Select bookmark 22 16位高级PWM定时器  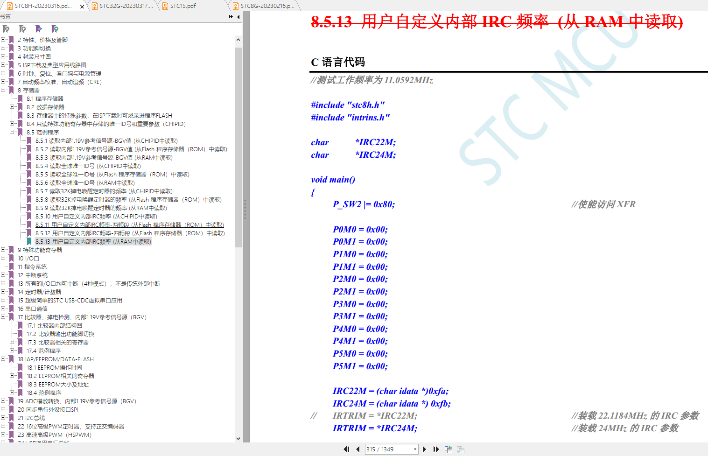tap(71, 427)
